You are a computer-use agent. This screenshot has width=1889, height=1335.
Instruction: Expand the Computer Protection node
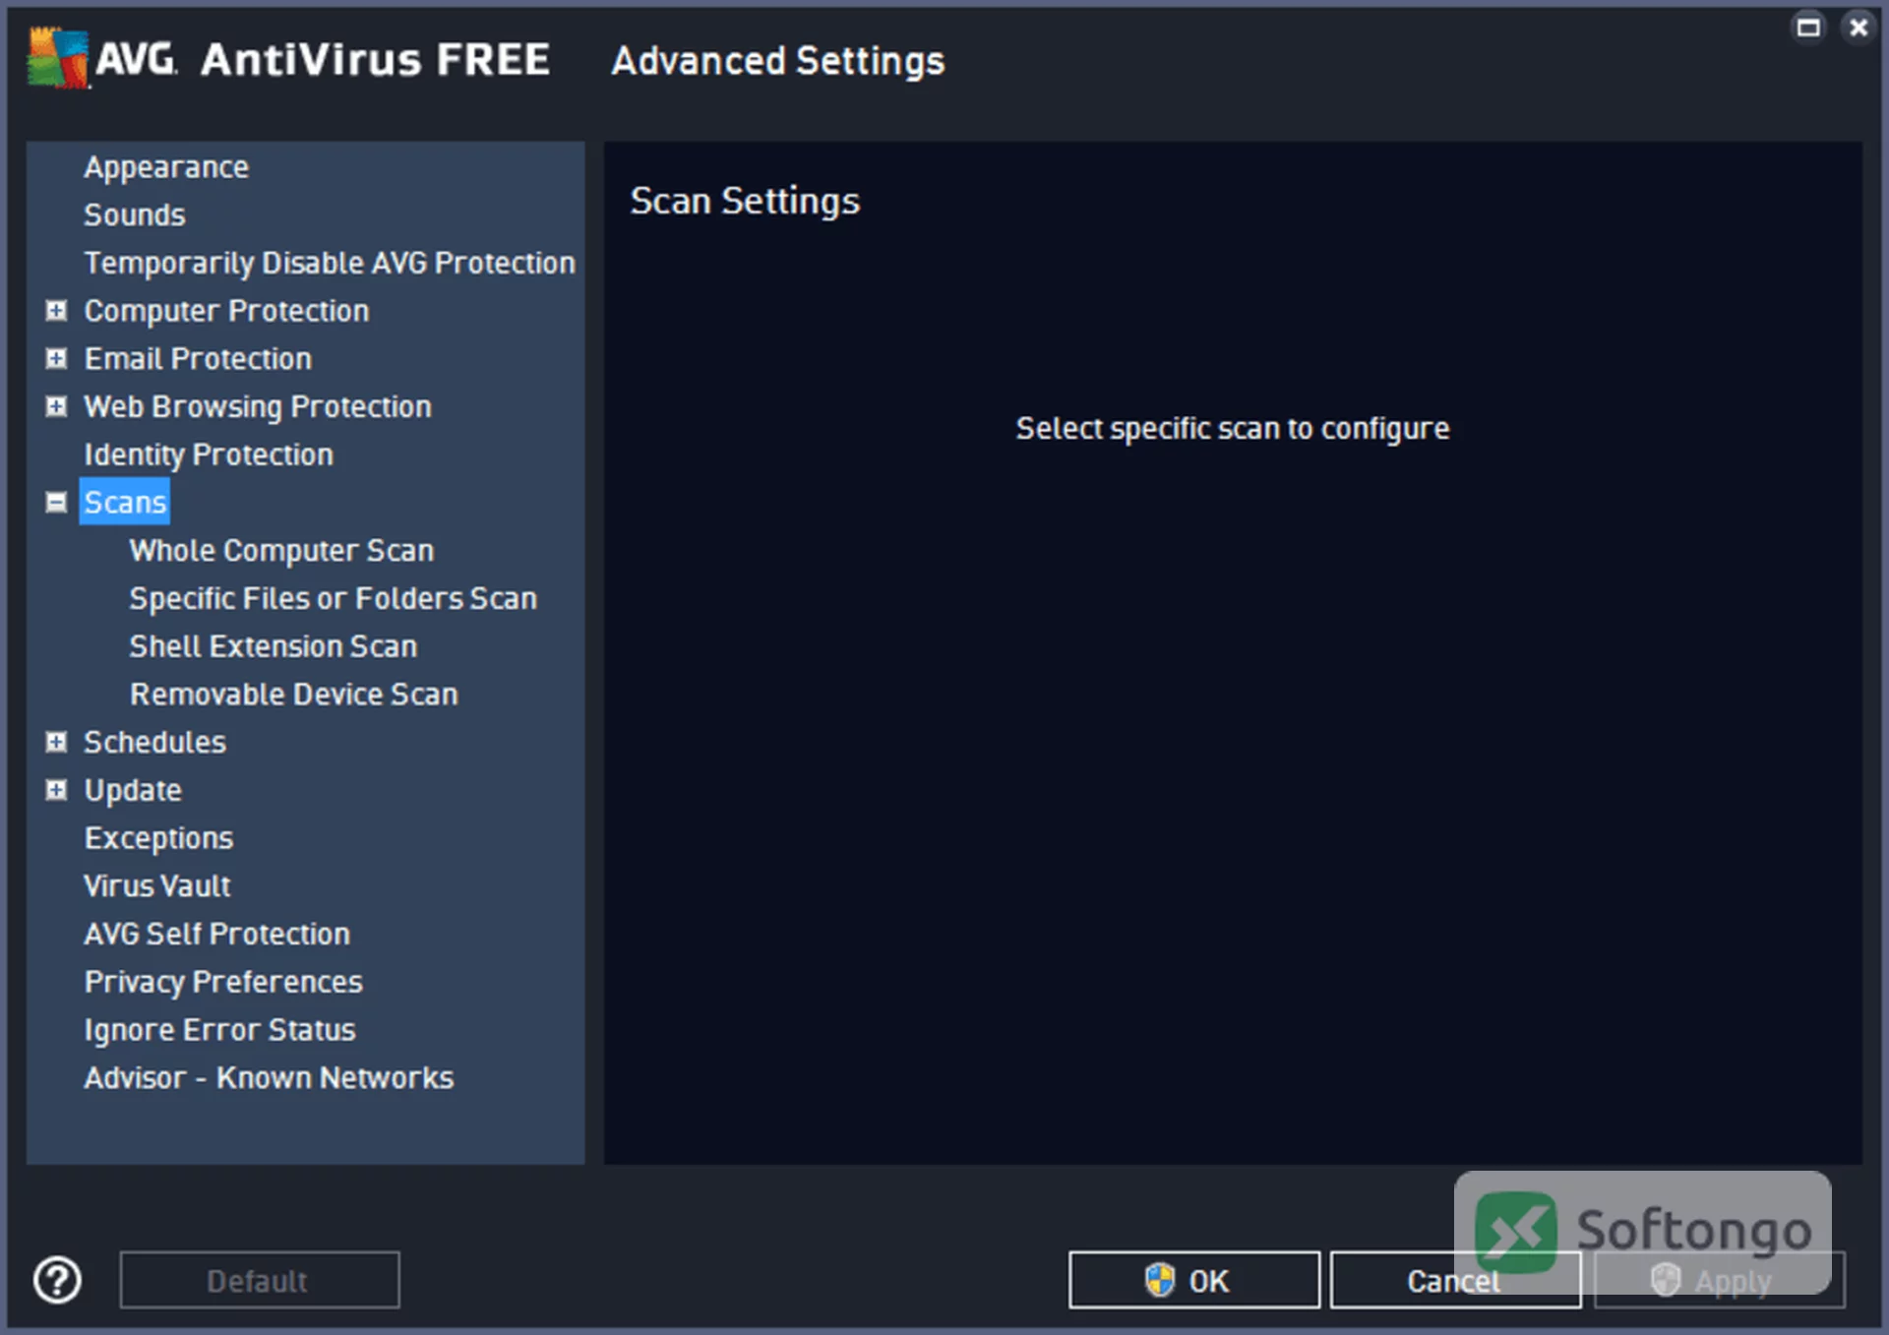click(57, 311)
